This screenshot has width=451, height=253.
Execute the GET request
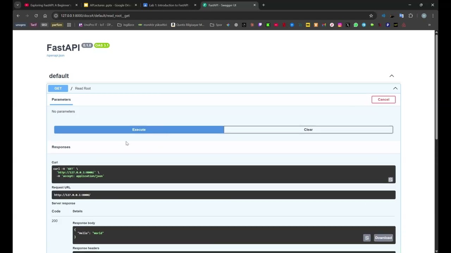click(x=139, y=130)
